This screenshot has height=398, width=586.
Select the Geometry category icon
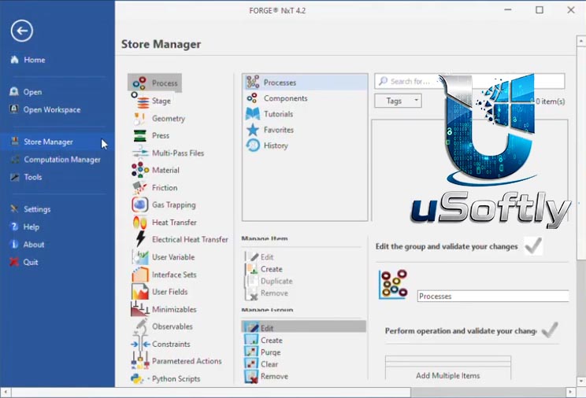[139, 118]
